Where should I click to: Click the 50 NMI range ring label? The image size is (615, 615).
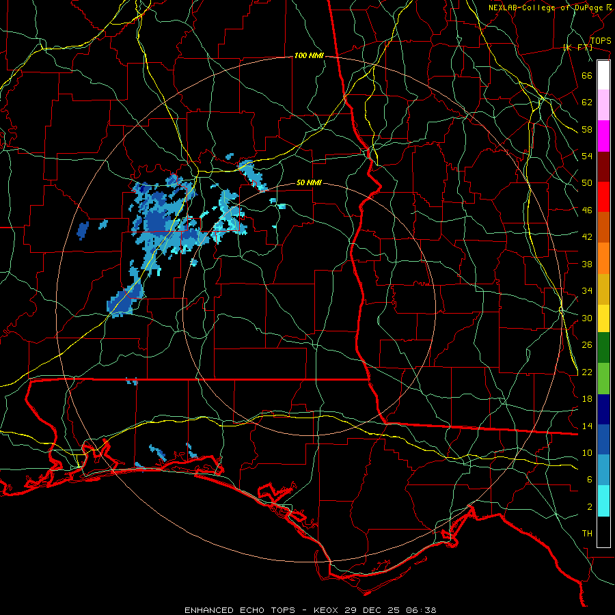click(x=309, y=182)
